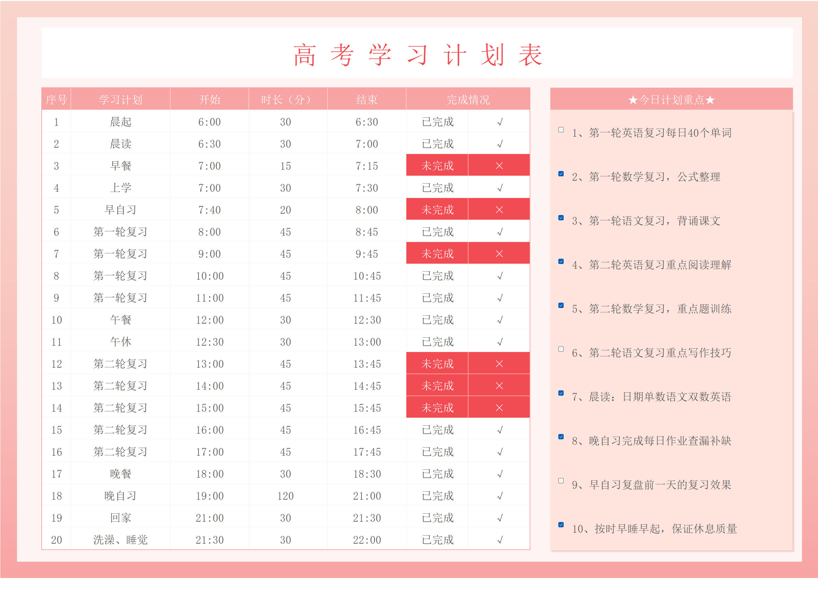Select the red X mark in row 14
The image size is (818, 592).
(x=499, y=408)
